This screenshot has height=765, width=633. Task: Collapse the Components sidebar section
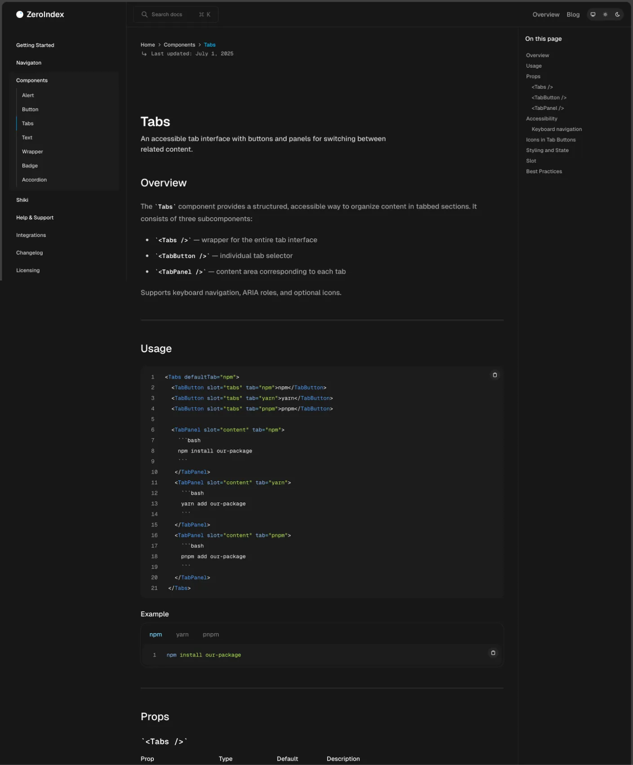point(32,81)
